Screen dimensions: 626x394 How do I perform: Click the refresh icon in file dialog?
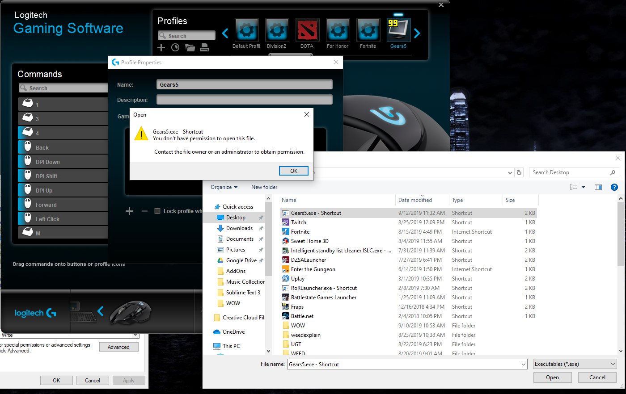click(519, 172)
